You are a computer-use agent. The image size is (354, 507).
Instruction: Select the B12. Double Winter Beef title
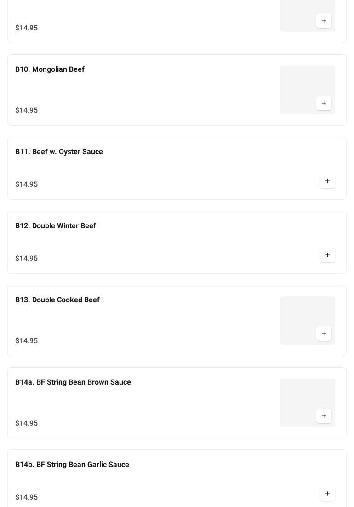click(x=55, y=226)
